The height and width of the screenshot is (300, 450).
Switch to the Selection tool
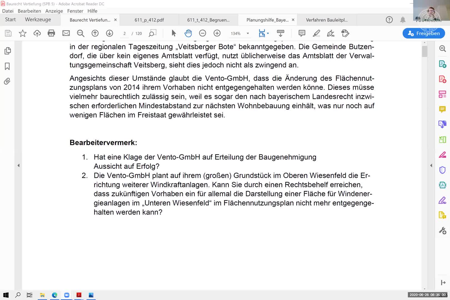coord(173,33)
